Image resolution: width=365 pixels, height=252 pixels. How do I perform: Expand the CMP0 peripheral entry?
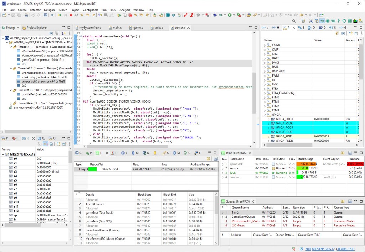coord(265,46)
